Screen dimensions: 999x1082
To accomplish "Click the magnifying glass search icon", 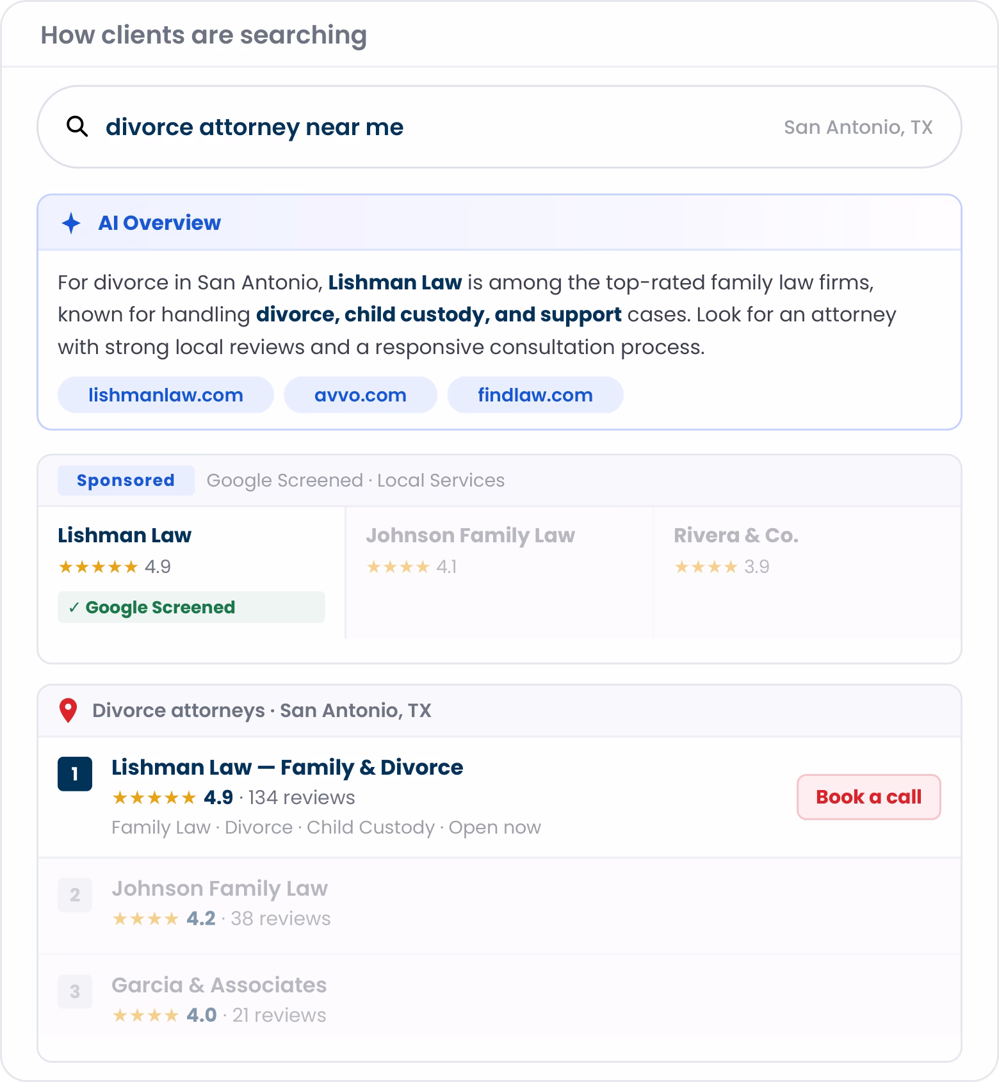I will (x=77, y=126).
